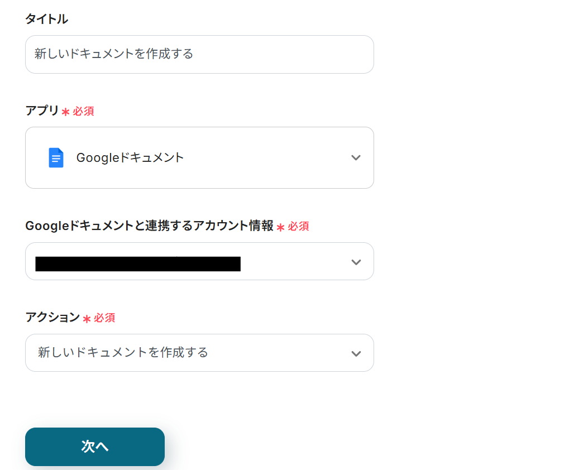Click the タイトル input field
The width and height of the screenshot is (574, 470).
pyautogui.click(x=199, y=54)
